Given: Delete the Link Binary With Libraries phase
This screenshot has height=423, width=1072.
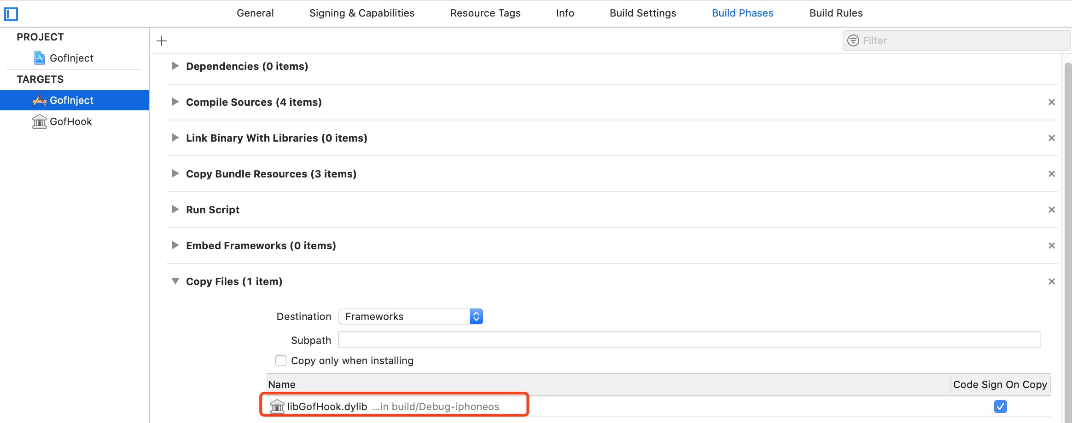Looking at the screenshot, I should (x=1052, y=138).
